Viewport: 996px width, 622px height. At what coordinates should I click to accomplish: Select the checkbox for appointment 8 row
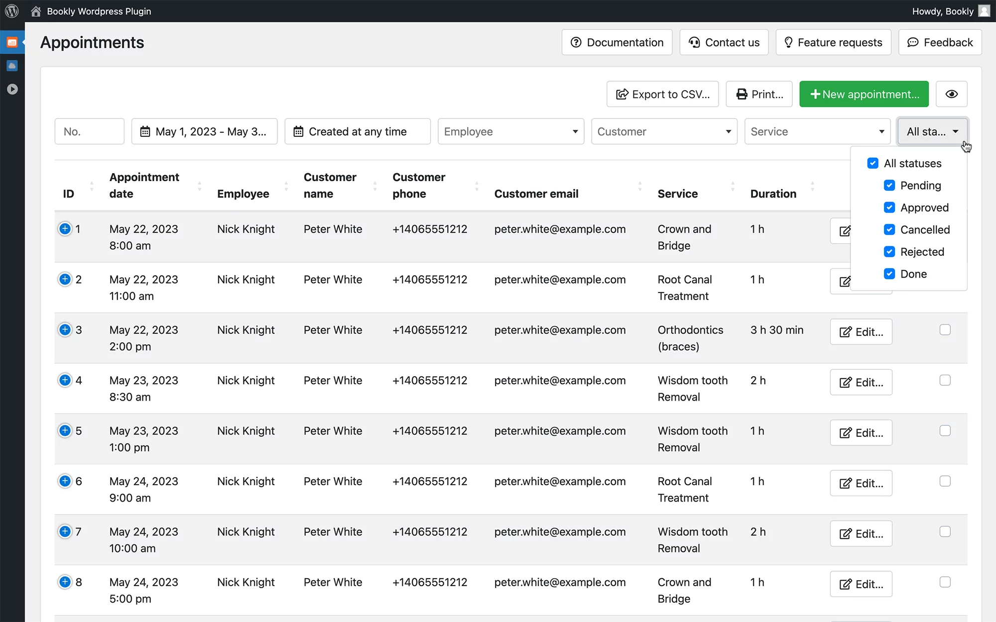pos(945,582)
